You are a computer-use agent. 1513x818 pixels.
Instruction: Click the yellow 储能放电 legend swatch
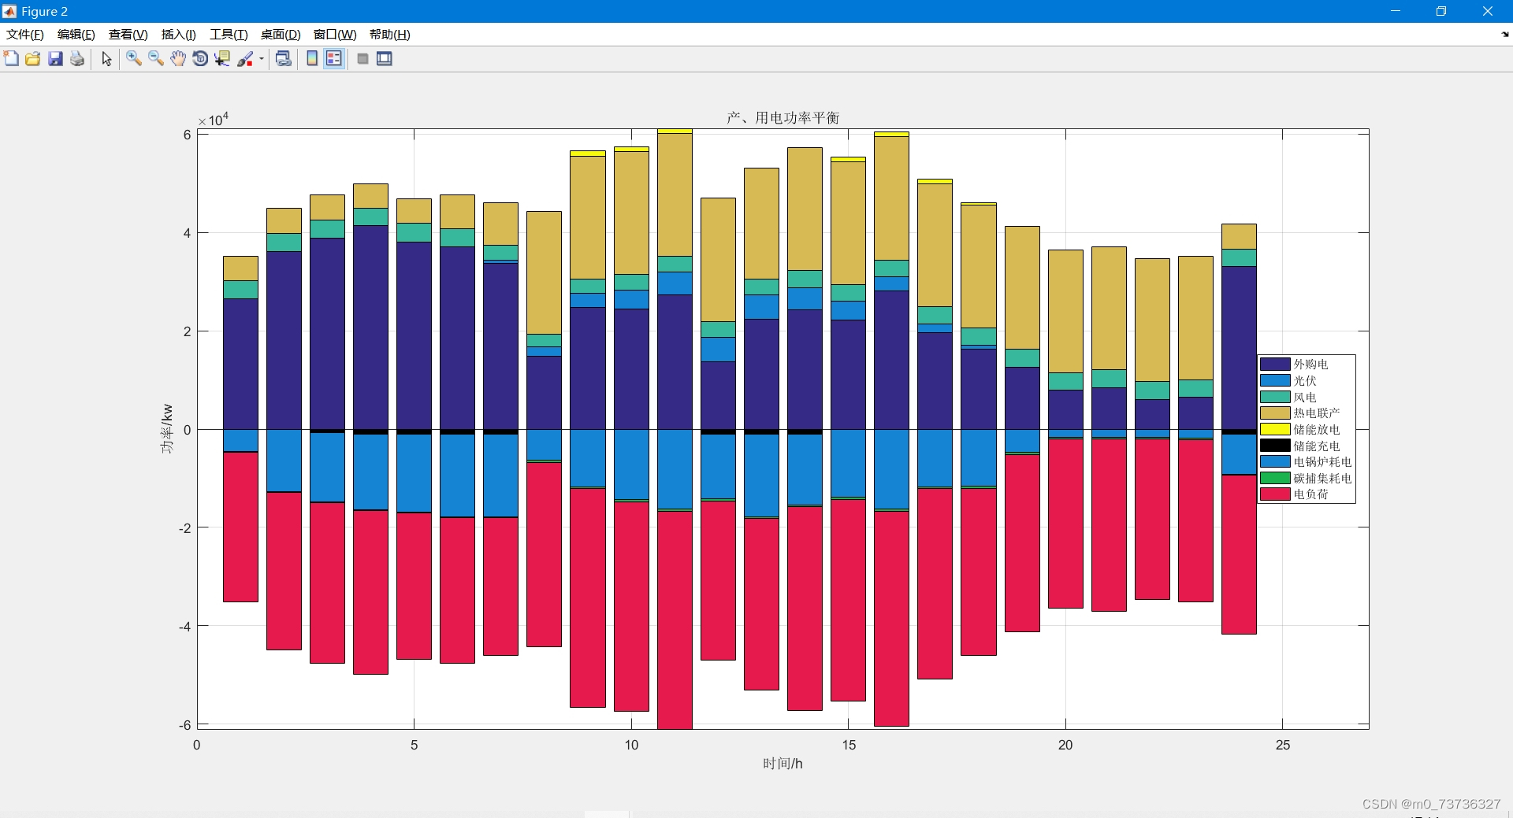coord(1275,429)
